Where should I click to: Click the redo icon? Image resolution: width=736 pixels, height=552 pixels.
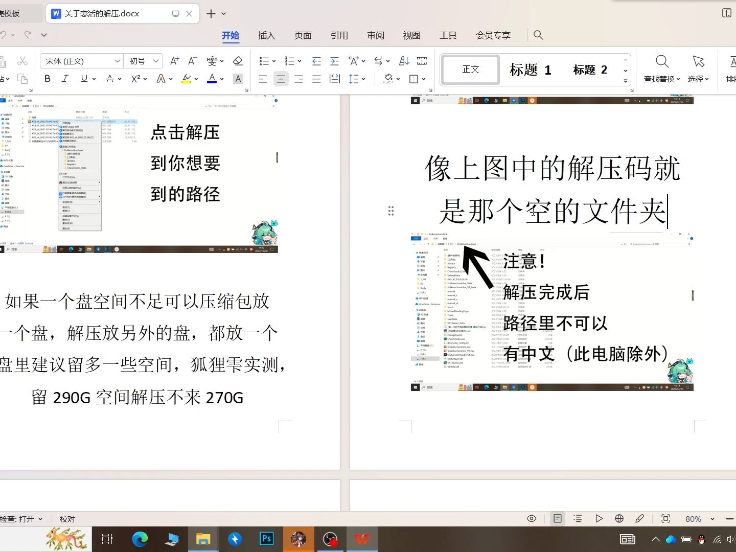[x=28, y=35]
